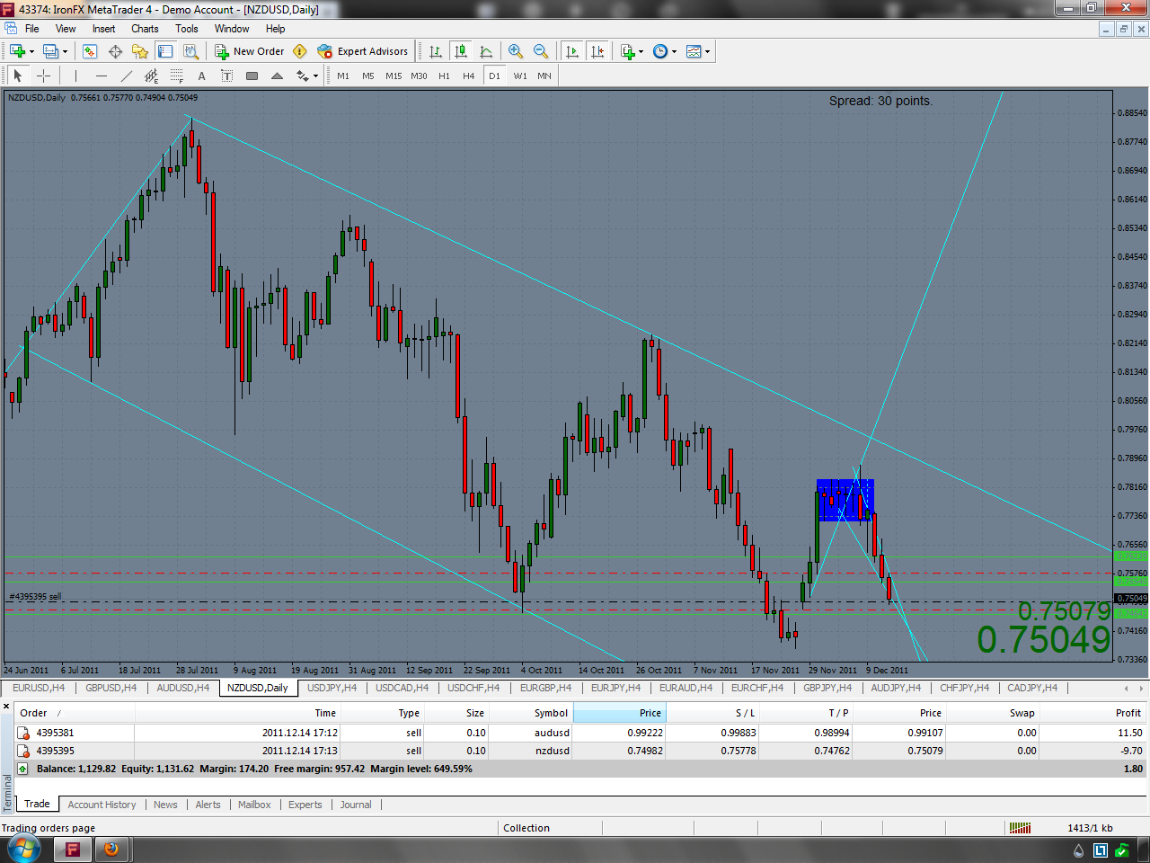
Task: Open the Account History terminal tab
Action: [102, 805]
